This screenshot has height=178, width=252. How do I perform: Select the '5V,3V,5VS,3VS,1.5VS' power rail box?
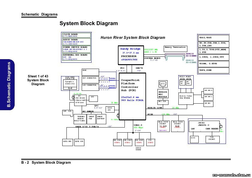(x=214, y=44)
